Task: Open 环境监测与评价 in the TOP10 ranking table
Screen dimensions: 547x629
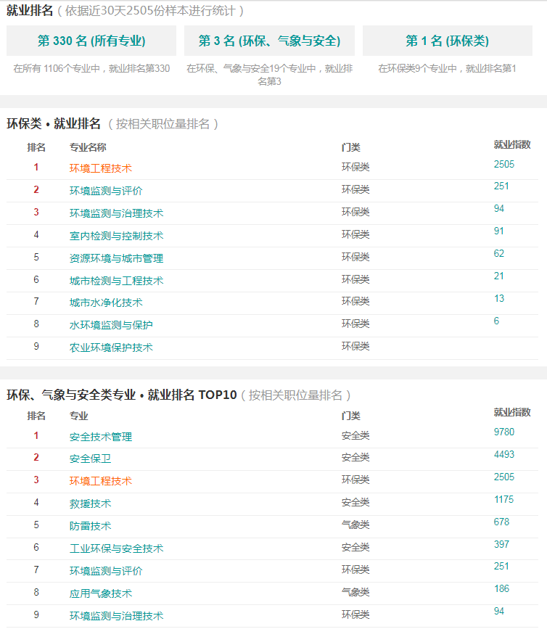Action: (x=106, y=571)
